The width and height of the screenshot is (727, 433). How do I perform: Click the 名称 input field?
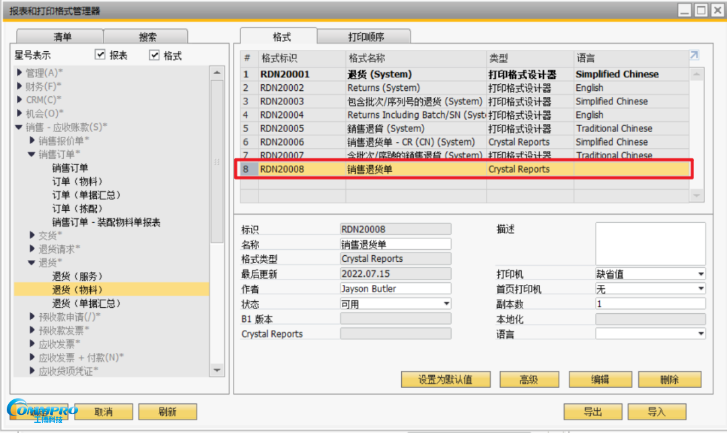pos(396,244)
